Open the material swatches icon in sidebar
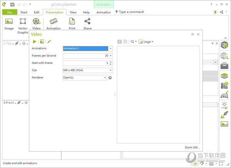This screenshot has width=231, height=168. [x=224, y=85]
